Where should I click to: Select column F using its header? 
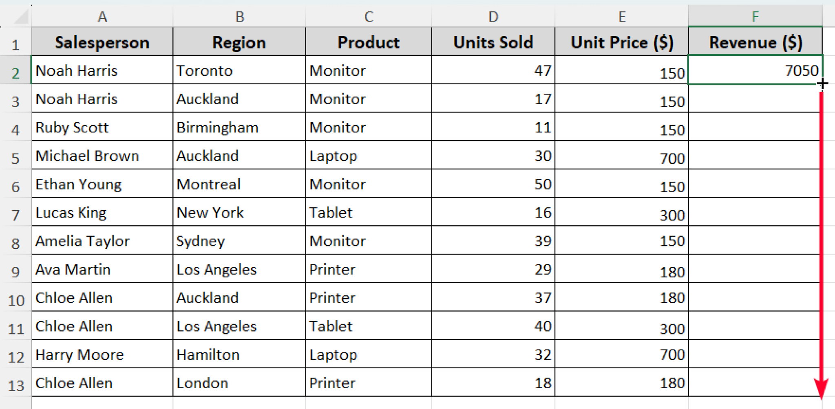coord(754,16)
